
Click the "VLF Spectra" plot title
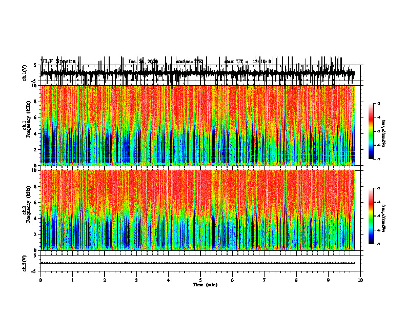tap(58, 61)
